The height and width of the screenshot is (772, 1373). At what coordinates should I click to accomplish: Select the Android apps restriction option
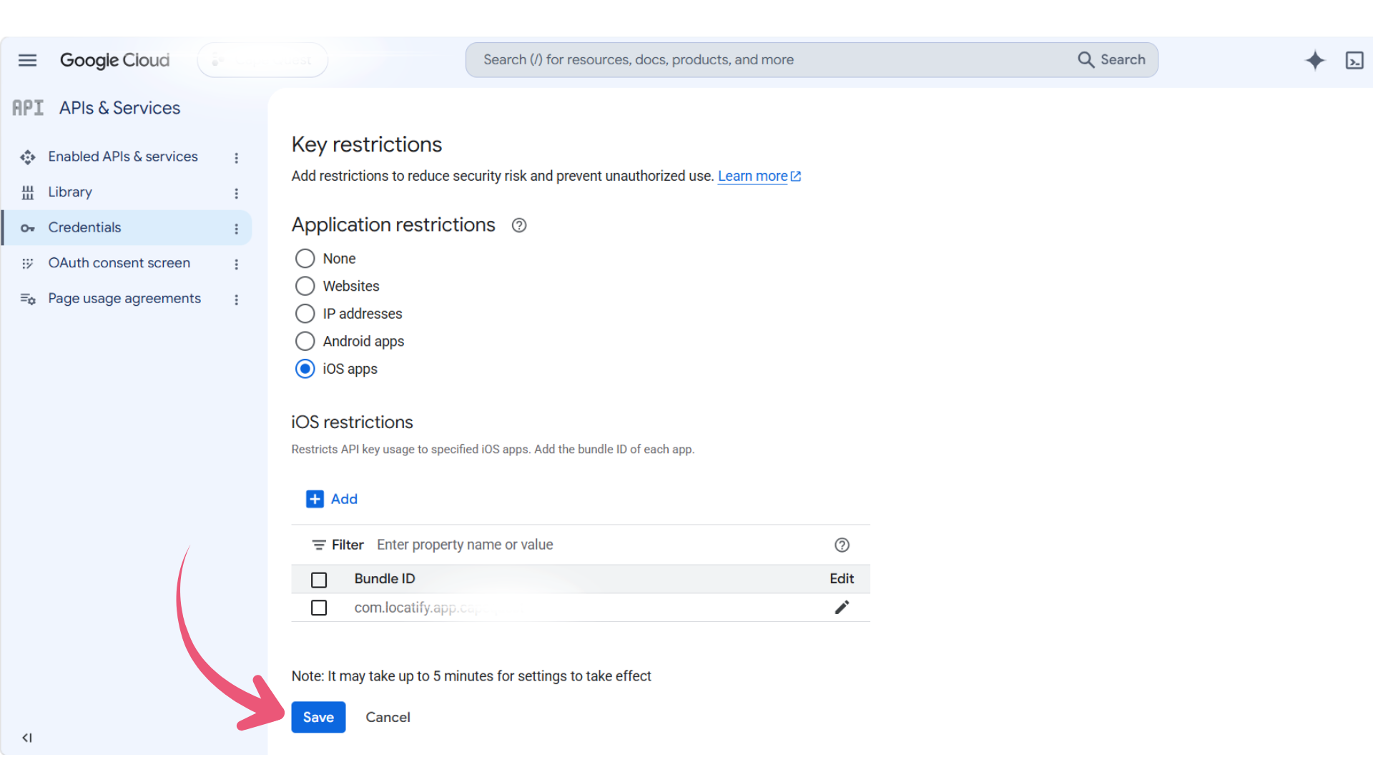305,342
